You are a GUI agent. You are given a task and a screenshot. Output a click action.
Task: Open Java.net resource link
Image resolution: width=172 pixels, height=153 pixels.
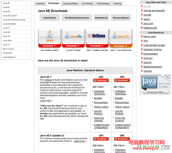tap(147, 62)
